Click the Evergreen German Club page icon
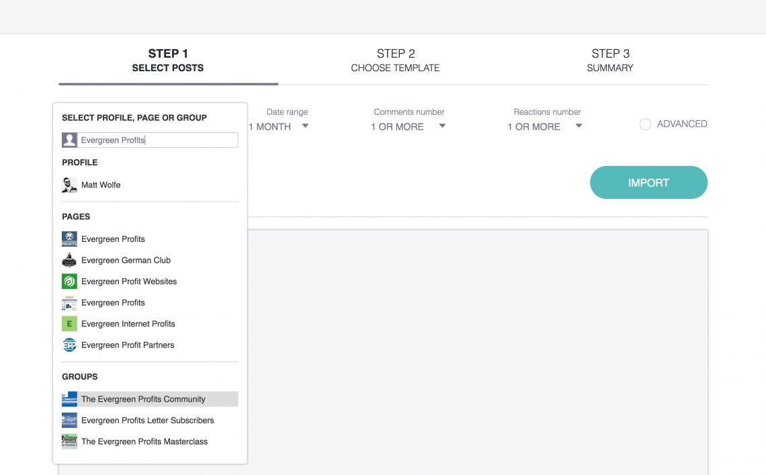The image size is (766, 475). (x=69, y=260)
